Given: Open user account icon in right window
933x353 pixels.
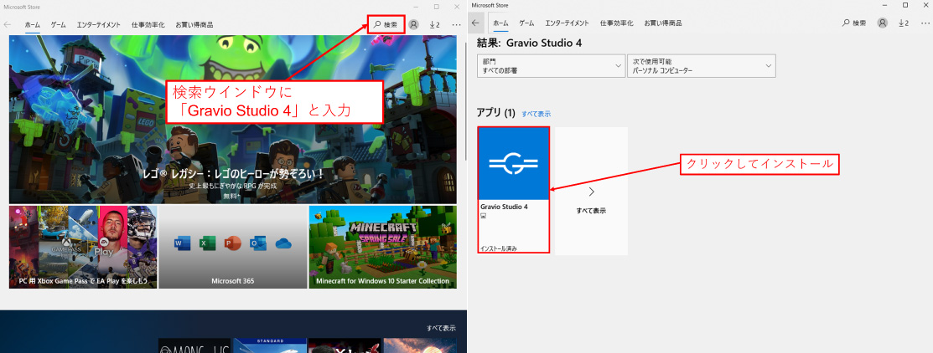Looking at the screenshot, I should coord(883,23).
